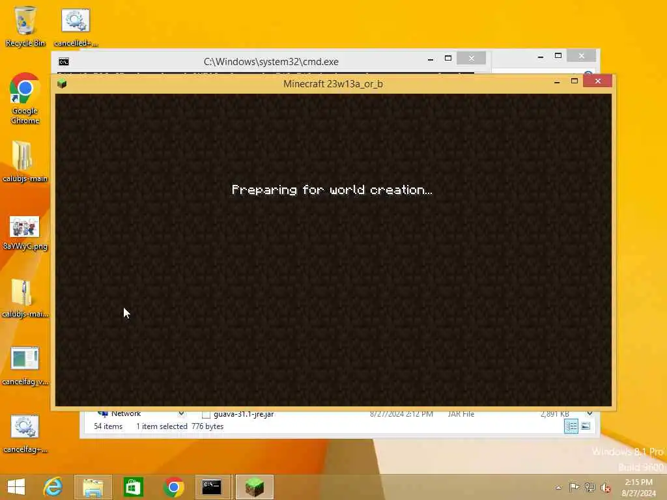Viewport: 667px width, 500px height.
Task: Open Windows Store from taskbar
Action: pos(133,487)
